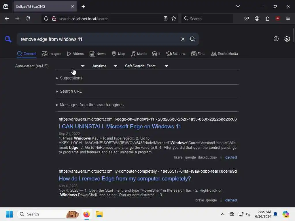The height and width of the screenshot is (221, 295).
Task: Open the Pocket save icon
Action: point(247,19)
